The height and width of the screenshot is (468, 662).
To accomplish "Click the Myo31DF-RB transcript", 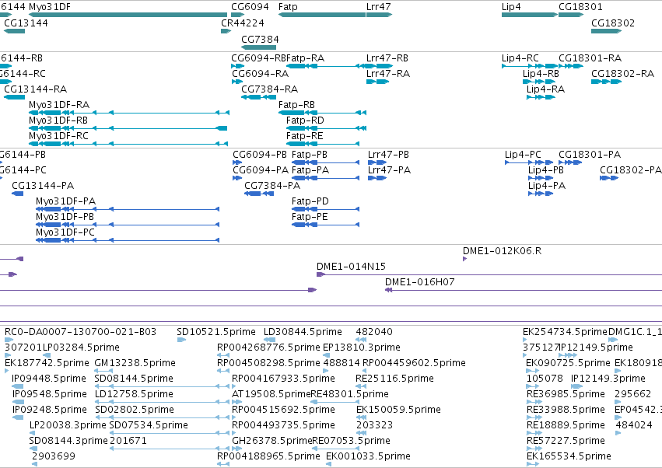I will (128, 128).
